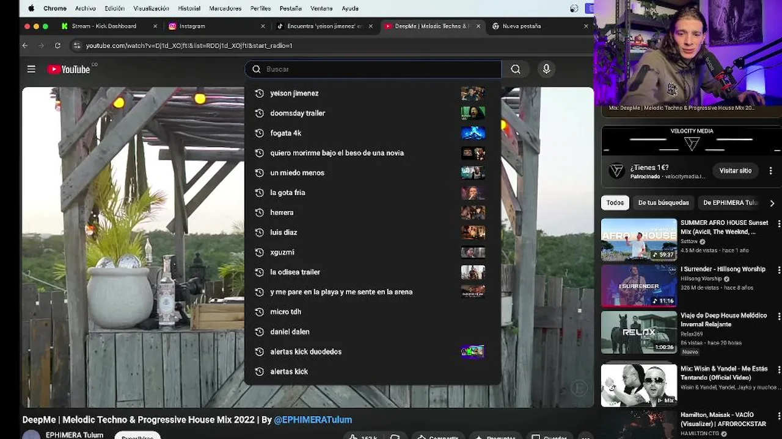Select the 'Todos' filter chip
Image resolution: width=782 pixels, height=439 pixels.
click(x=615, y=202)
